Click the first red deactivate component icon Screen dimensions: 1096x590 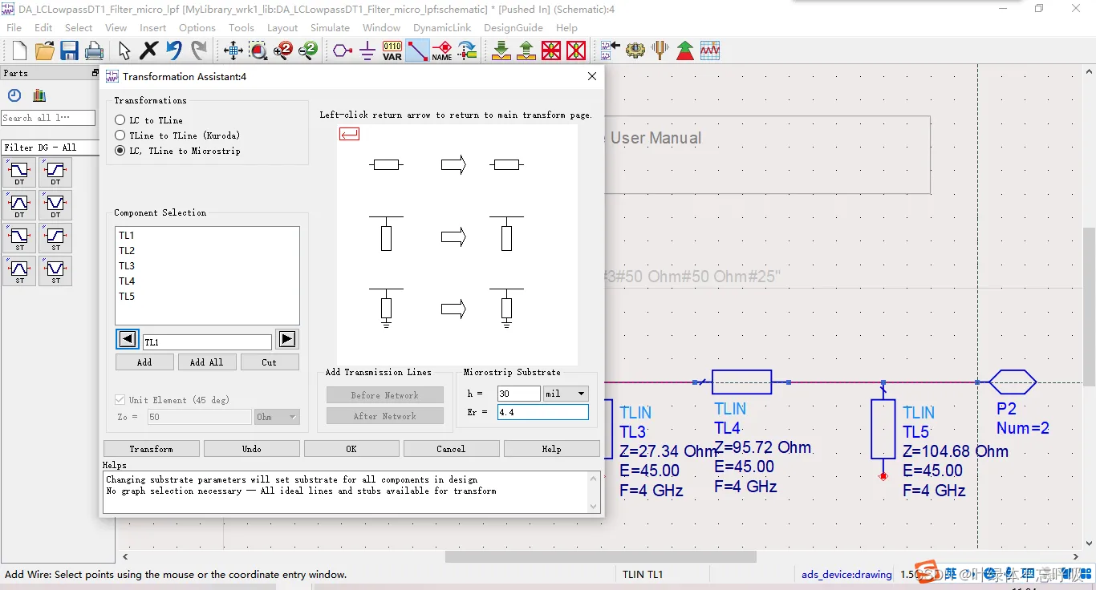point(551,51)
